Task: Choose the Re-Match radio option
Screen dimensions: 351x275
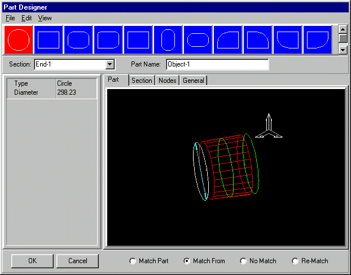Action: 295,261
